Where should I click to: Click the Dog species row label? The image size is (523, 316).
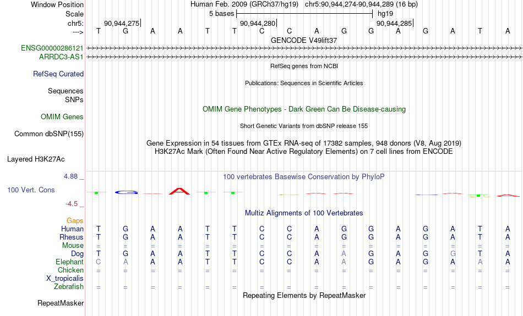(77, 254)
